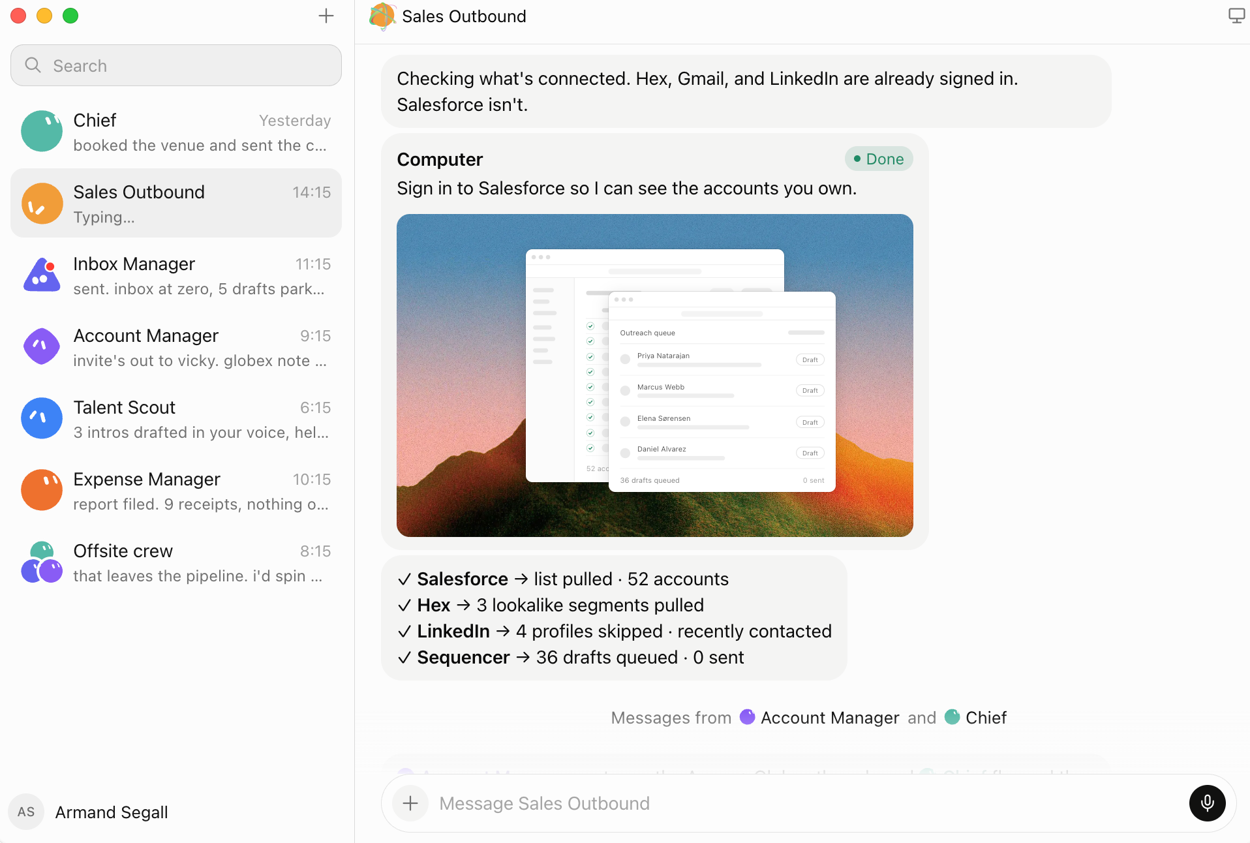This screenshot has height=843, width=1250.
Task: Select the Sales Outbound conversation in sidebar
Action: [176, 204]
